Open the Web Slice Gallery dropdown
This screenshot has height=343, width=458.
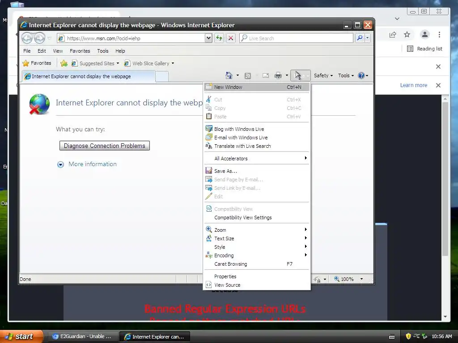tap(173, 63)
